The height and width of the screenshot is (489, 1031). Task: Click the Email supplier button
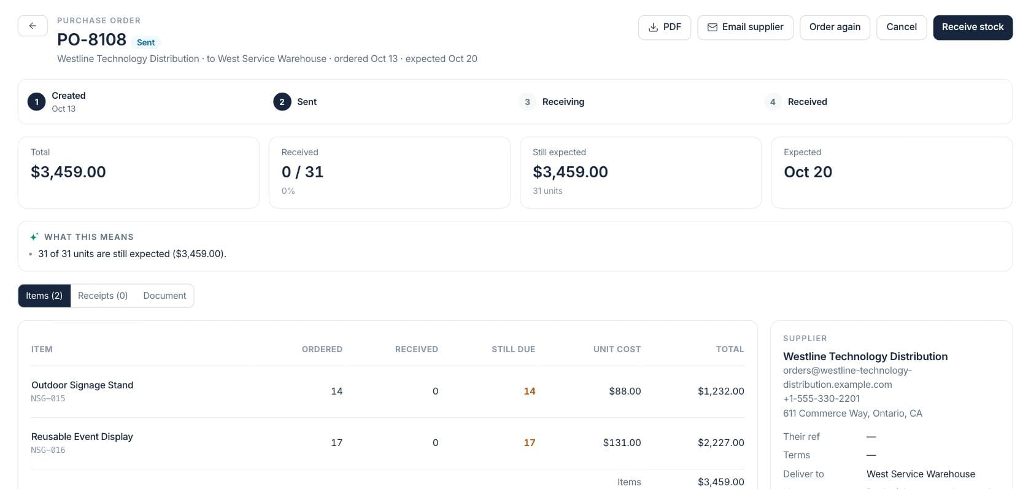pyautogui.click(x=745, y=27)
